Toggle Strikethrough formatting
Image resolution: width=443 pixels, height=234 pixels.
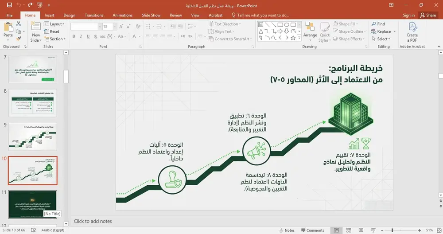click(x=103, y=36)
